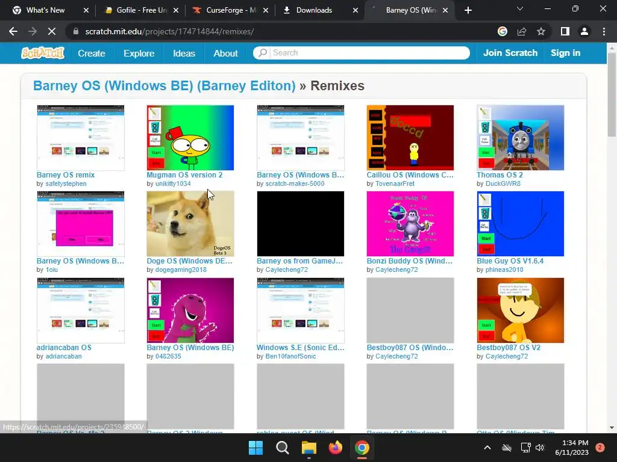Viewport: 617px width, 462px height.
Task: Visit author unikitty1034's profile
Action: [173, 183]
